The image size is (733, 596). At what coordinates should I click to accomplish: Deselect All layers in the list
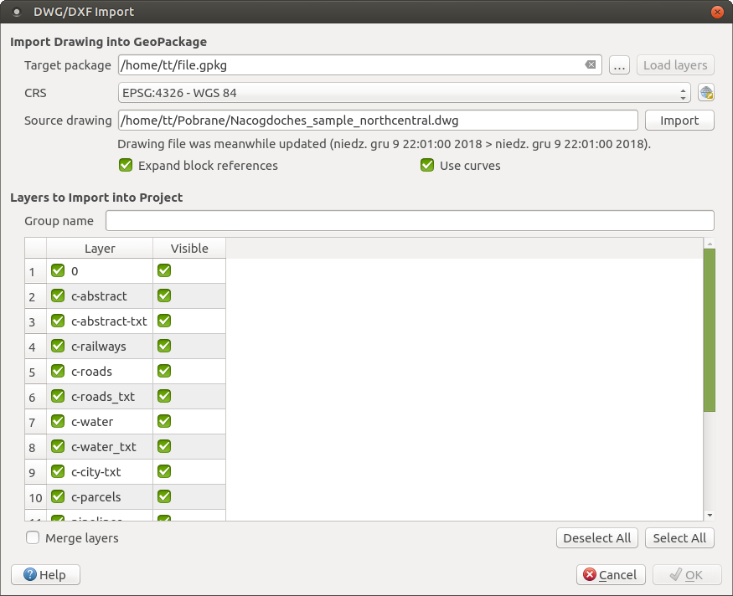pos(596,537)
